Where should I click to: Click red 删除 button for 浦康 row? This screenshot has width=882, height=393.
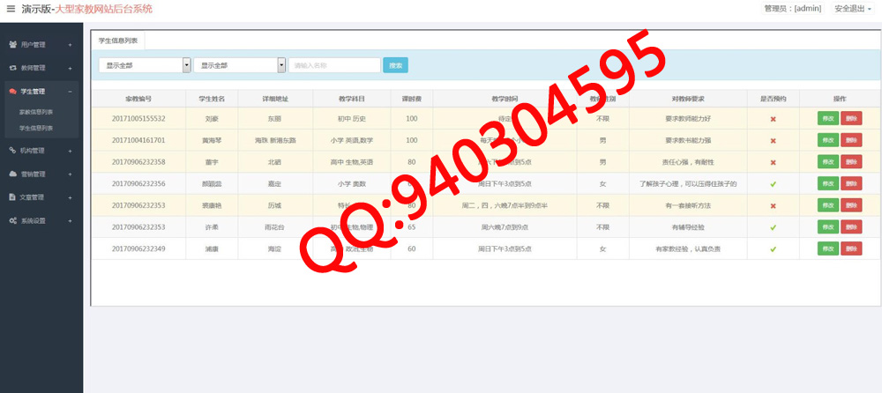pos(851,249)
